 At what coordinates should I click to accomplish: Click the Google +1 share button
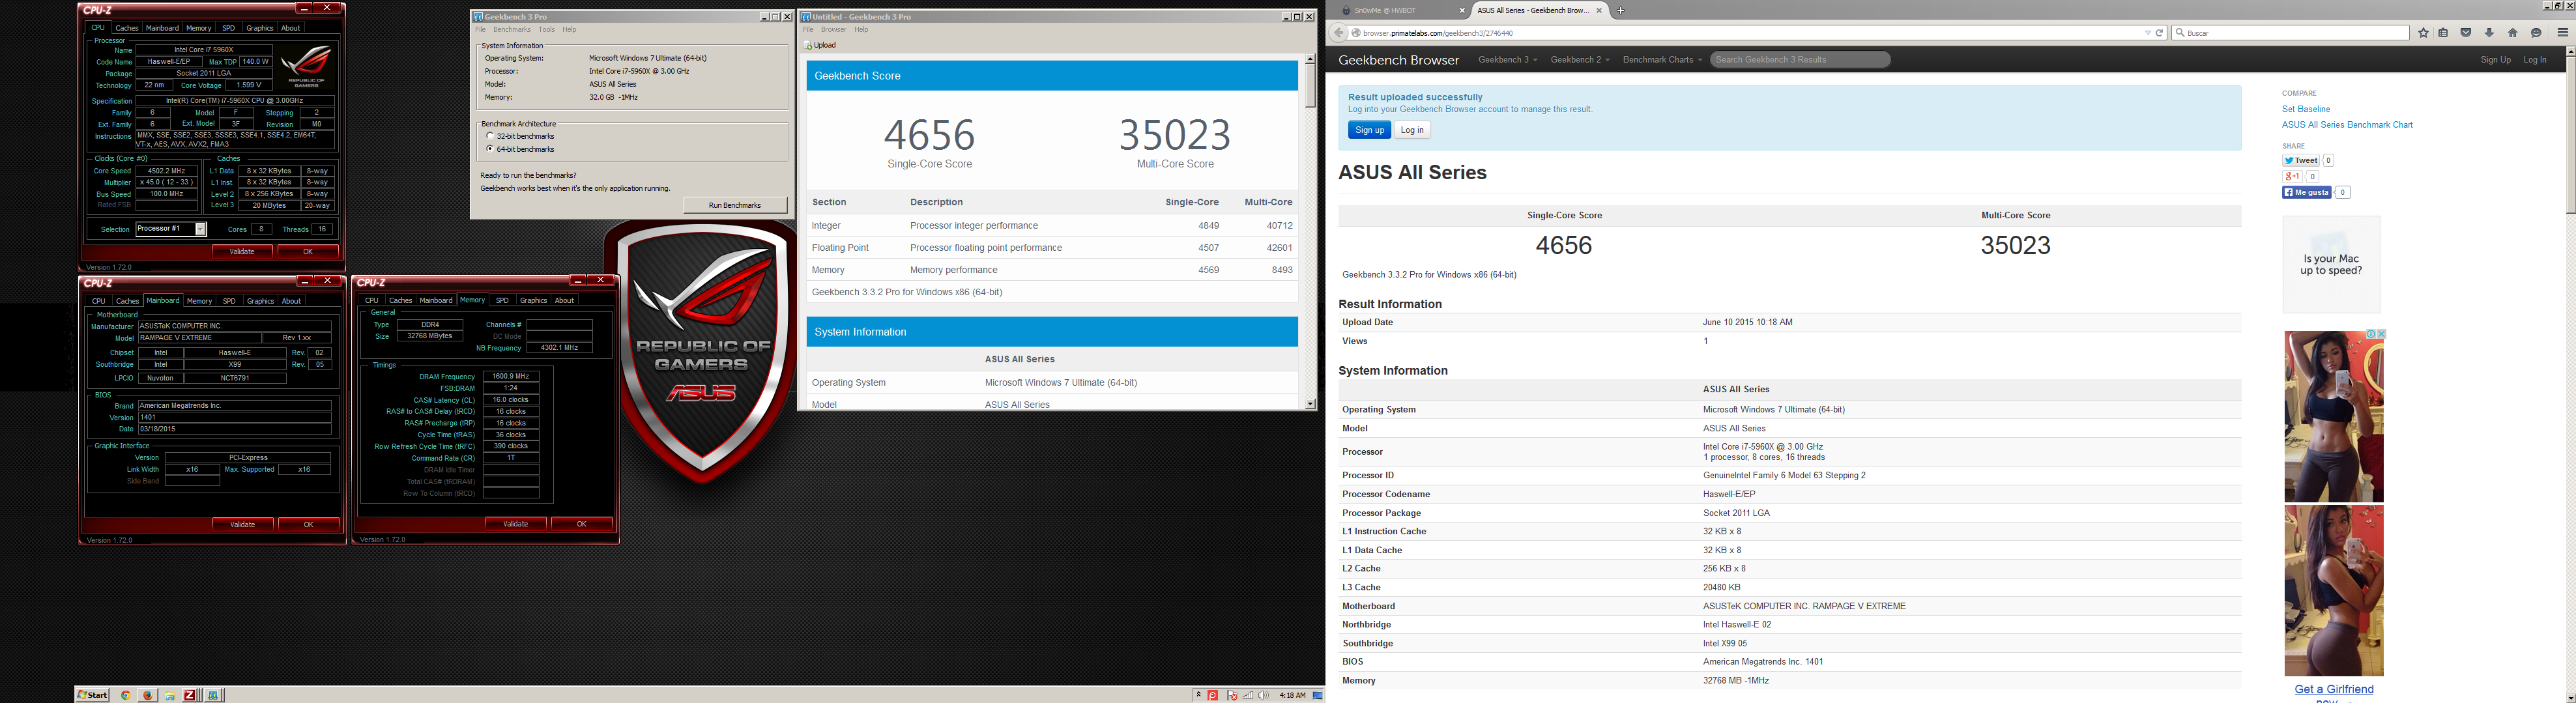[2292, 177]
